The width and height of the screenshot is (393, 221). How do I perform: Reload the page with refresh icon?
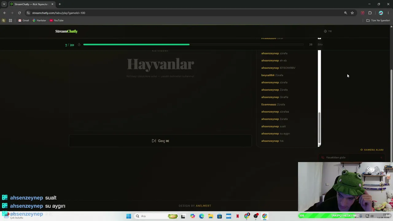point(19,13)
